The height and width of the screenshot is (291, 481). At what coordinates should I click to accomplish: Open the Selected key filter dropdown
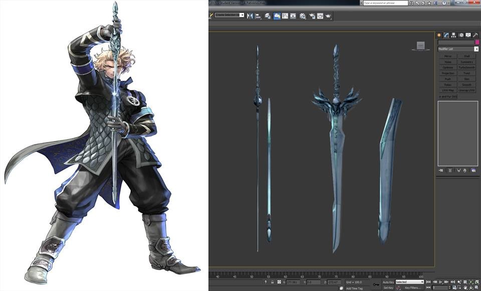click(x=422, y=282)
